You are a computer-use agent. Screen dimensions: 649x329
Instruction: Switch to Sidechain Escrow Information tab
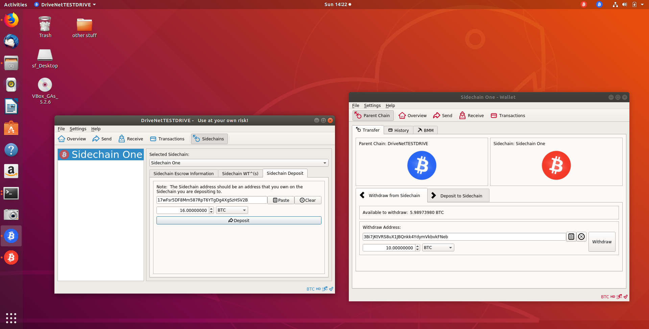click(x=184, y=173)
